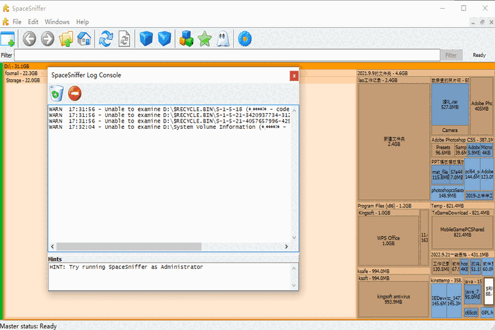Open the Windows menu

[58, 22]
